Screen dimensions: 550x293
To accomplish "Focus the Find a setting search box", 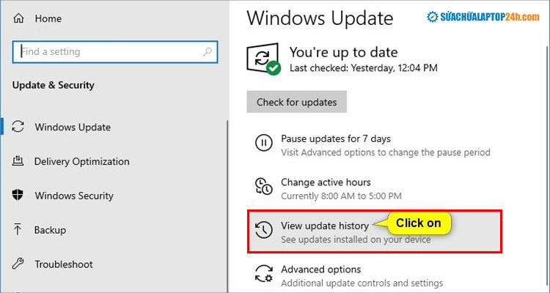I will 110,52.
